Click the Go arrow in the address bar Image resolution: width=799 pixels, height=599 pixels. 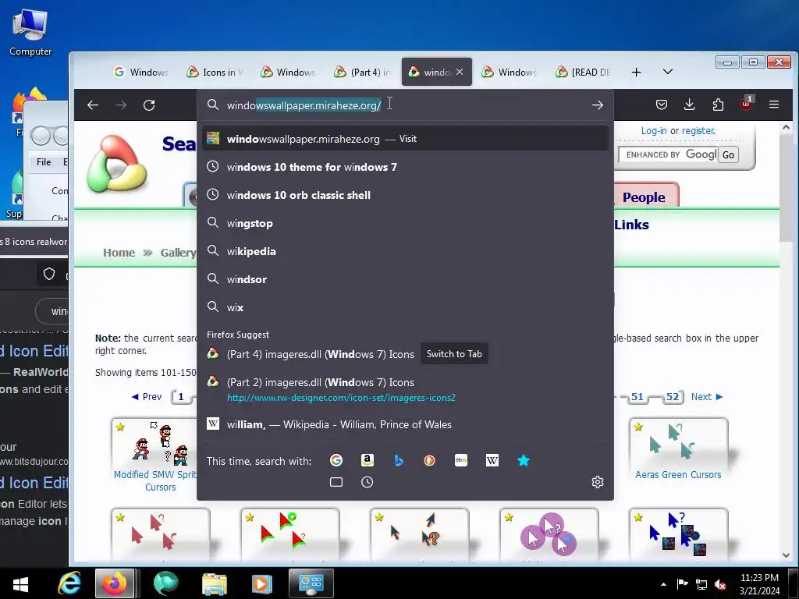(597, 105)
